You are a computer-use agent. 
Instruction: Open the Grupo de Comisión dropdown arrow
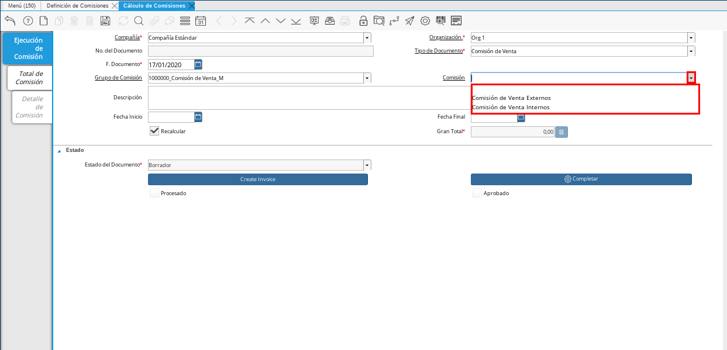point(367,78)
